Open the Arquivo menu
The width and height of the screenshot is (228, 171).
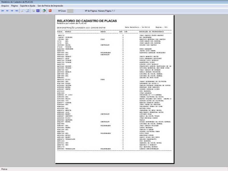click(x=5, y=6)
